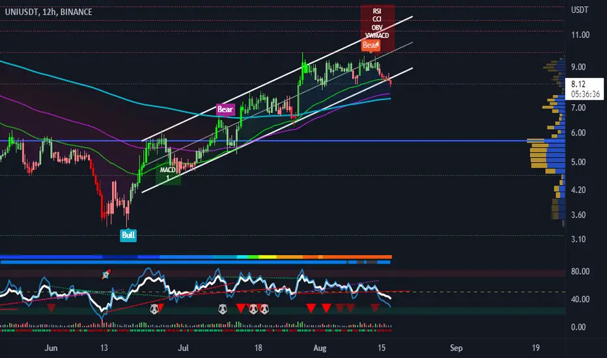Click the bar countdown 05:36:36
The width and height of the screenshot is (607, 358).
point(585,94)
